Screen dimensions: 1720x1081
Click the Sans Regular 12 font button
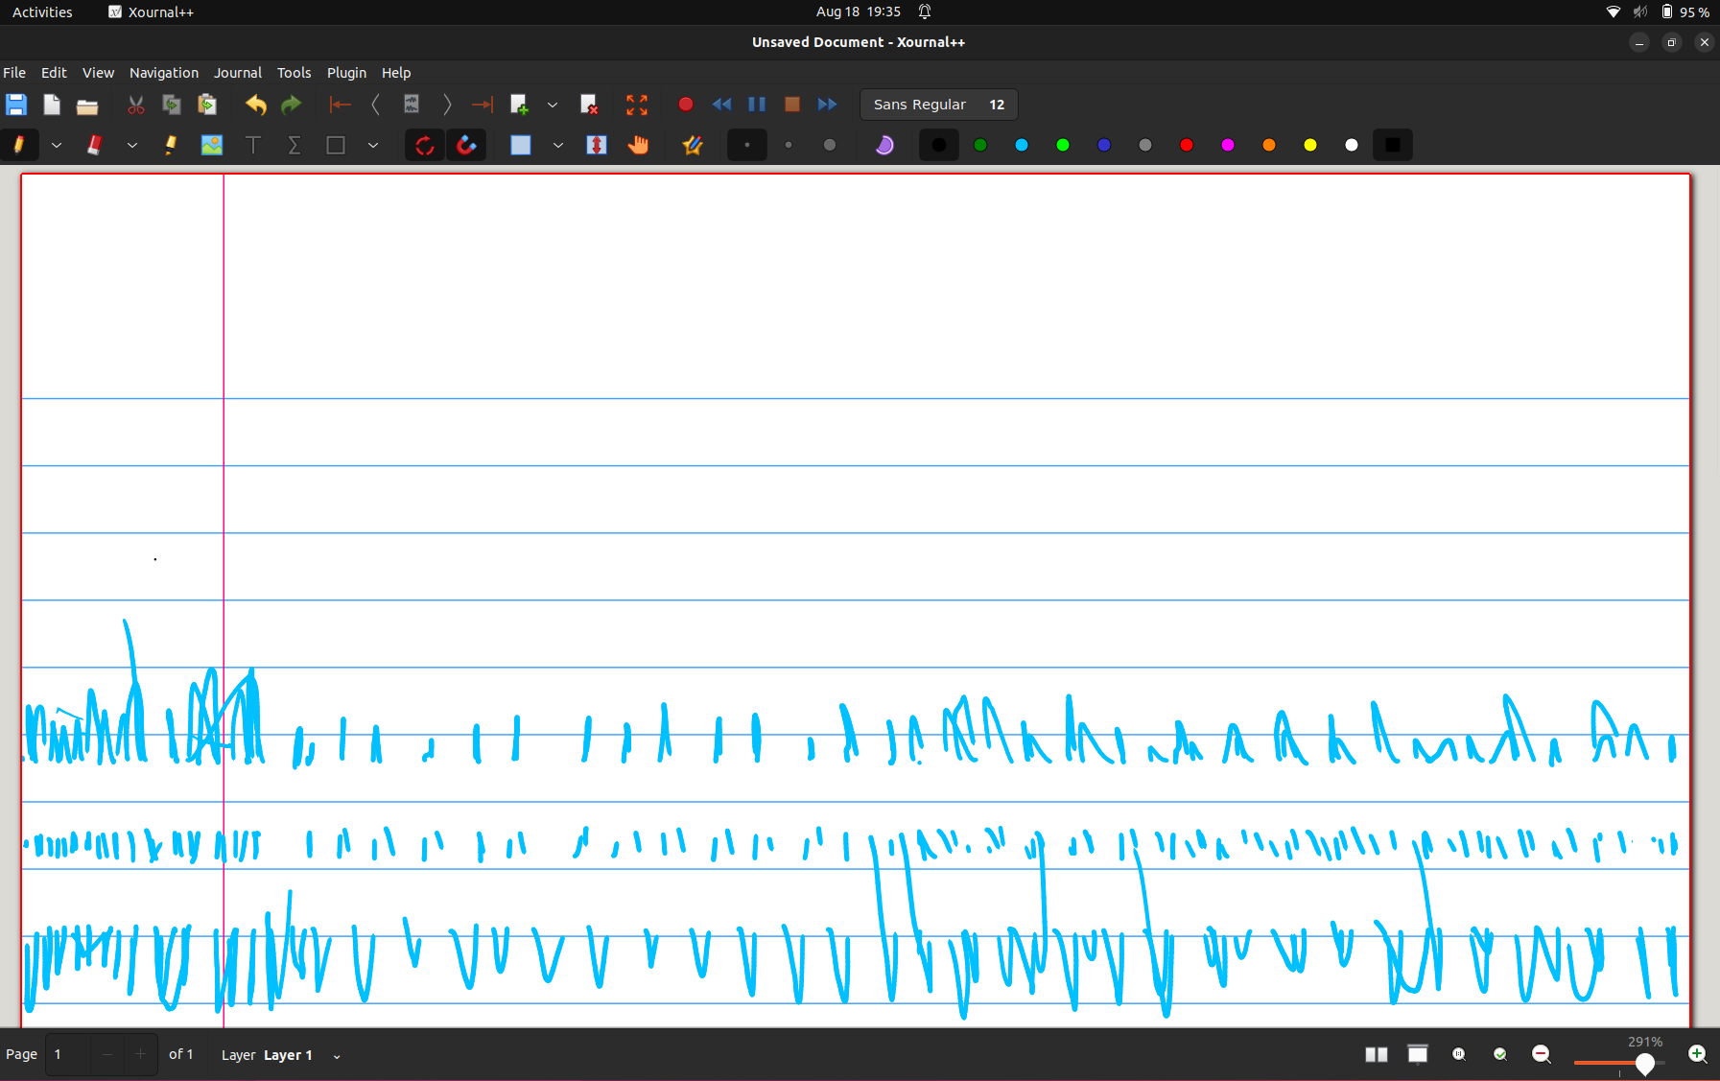coord(939,105)
